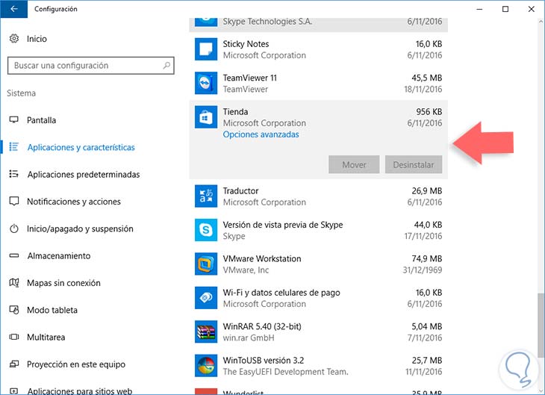This screenshot has height=395, width=545.
Task: Click the Sticky Notes app icon
Action: [205, 49]
